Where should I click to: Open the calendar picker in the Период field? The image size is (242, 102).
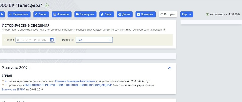pyautogui.click(x=52, y=40)
